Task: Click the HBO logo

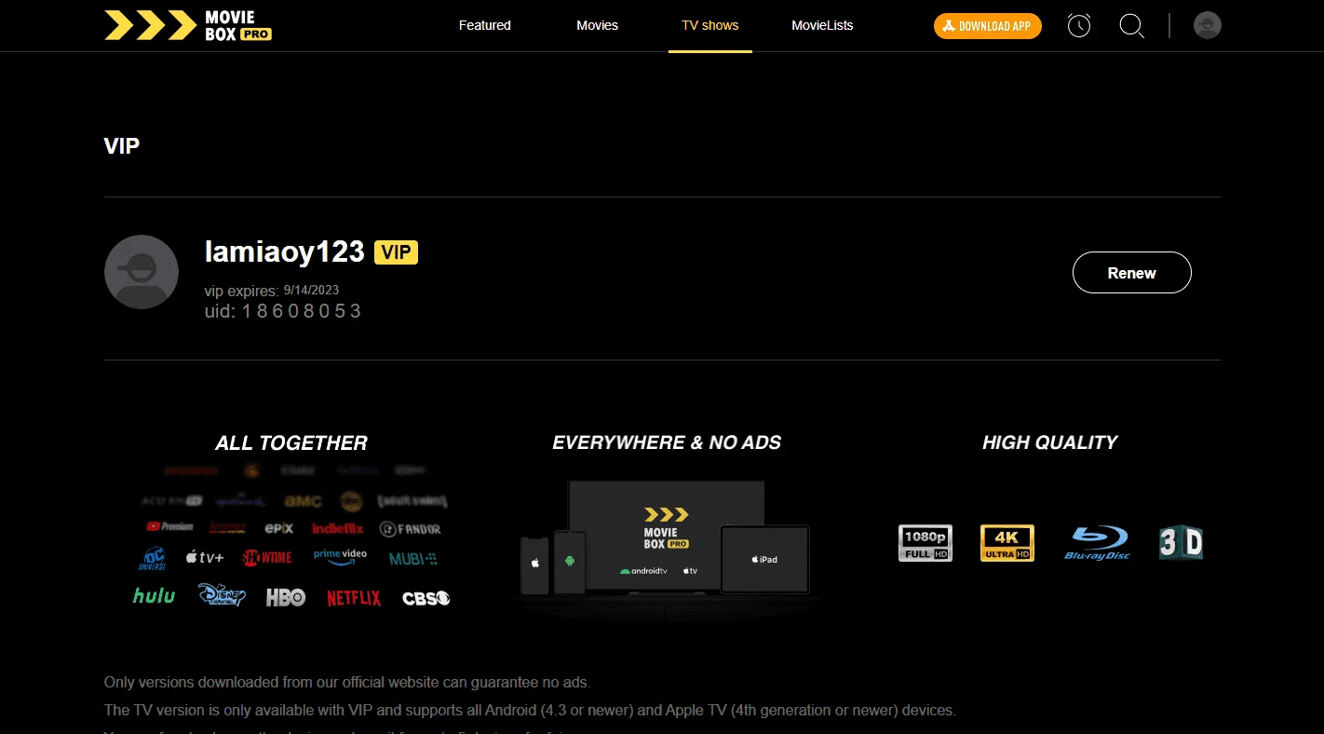Action: 286,597
